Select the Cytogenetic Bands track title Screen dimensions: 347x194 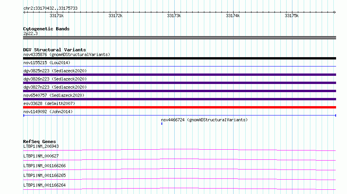[x=46, y=29]
